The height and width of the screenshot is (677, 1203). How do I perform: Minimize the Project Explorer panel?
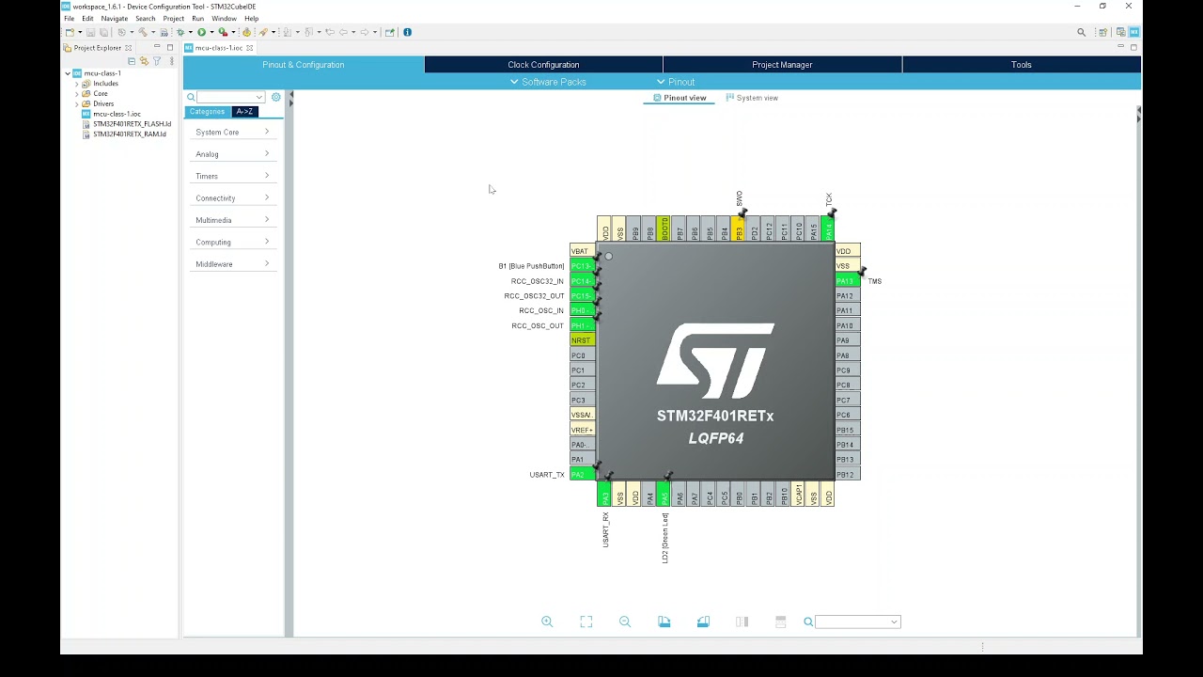pos(157,47)
